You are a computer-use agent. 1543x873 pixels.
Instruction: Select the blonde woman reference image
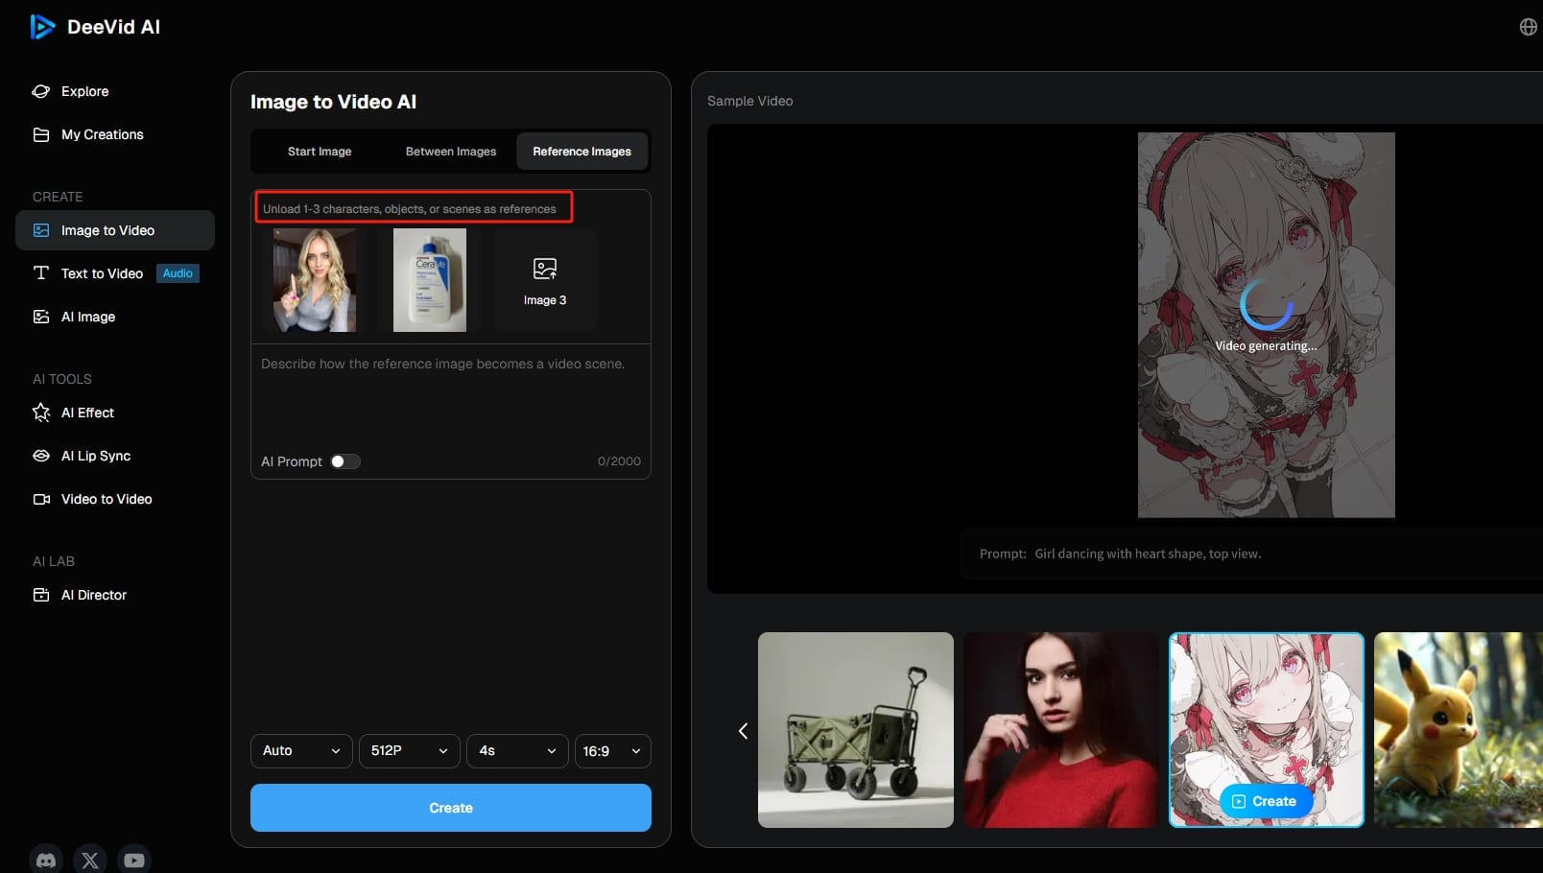[315, 280]
